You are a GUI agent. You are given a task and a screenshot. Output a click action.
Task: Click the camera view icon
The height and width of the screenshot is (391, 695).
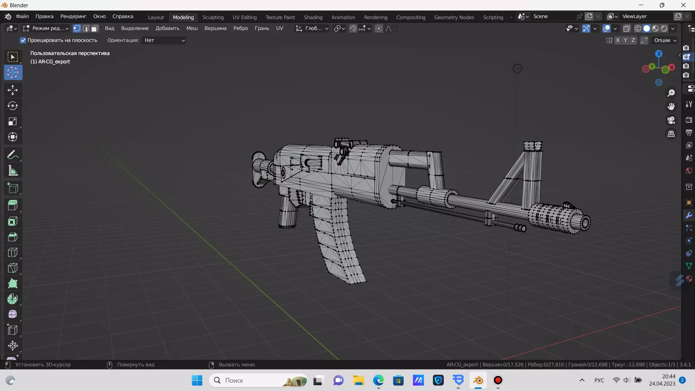pos(671,120)
